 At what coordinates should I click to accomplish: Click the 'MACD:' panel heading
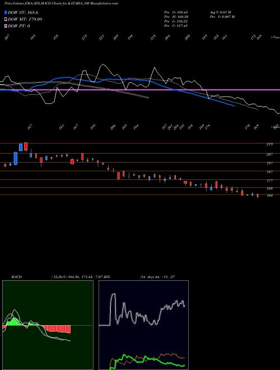(x=17, y=277)
